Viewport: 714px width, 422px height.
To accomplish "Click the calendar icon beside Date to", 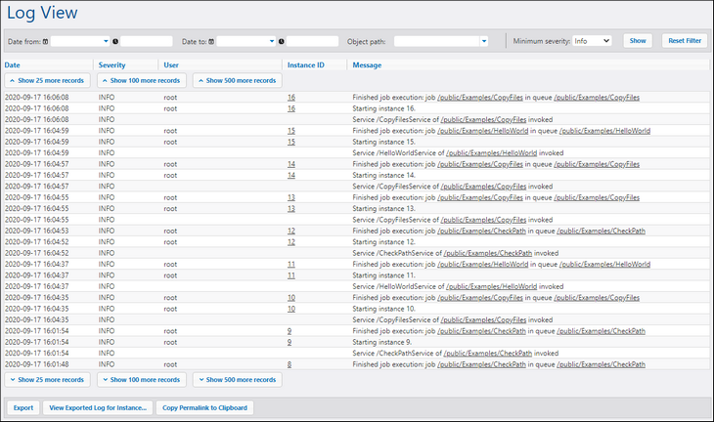I will point(211,41).
